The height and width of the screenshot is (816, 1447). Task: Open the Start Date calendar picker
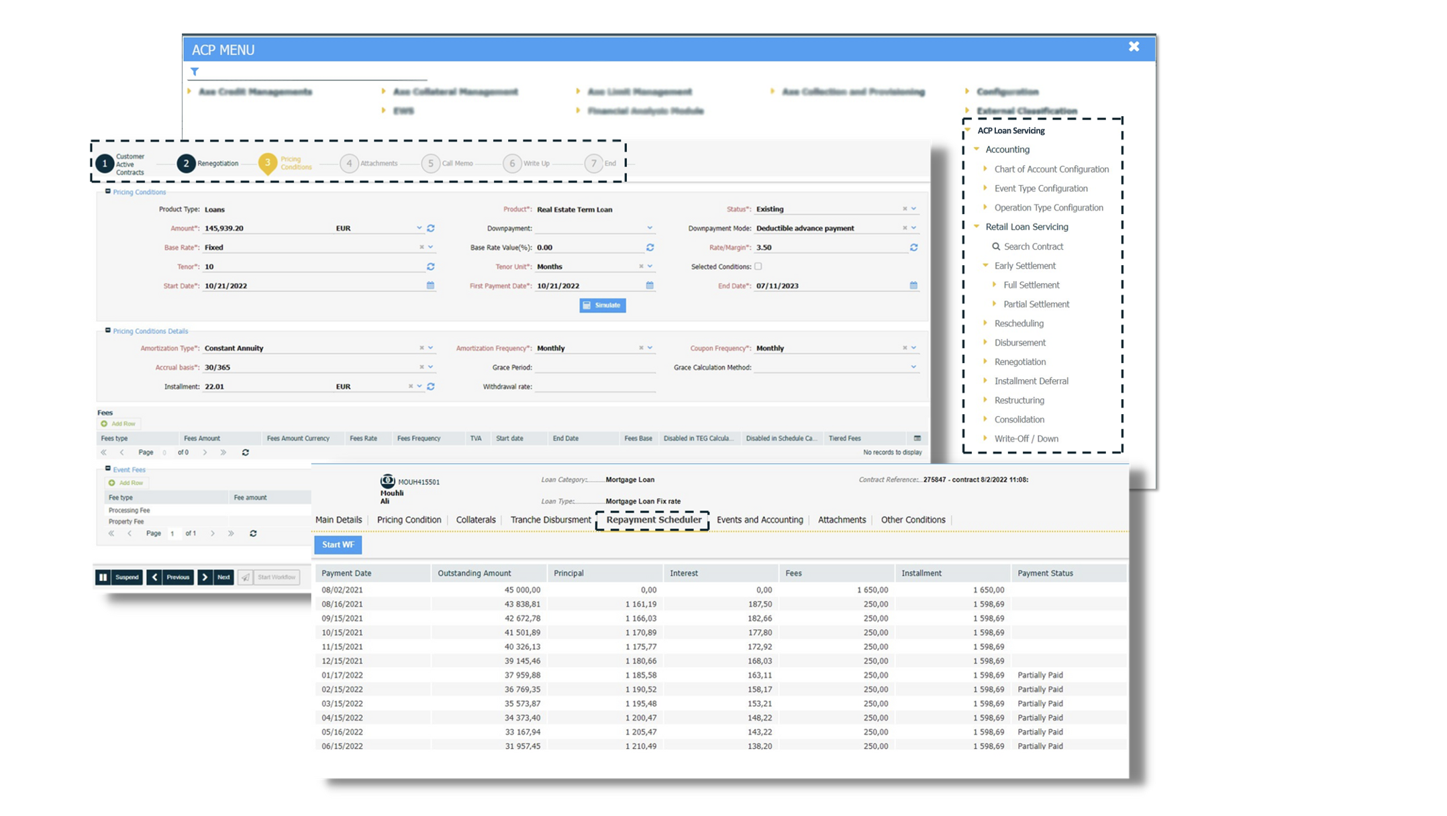(431, 285)
